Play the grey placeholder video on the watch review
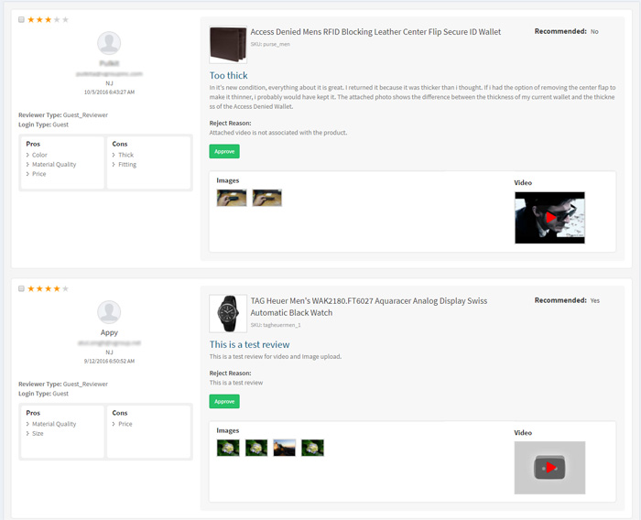The width and height of the screenshot is (641, 520). tap(549, 467)
